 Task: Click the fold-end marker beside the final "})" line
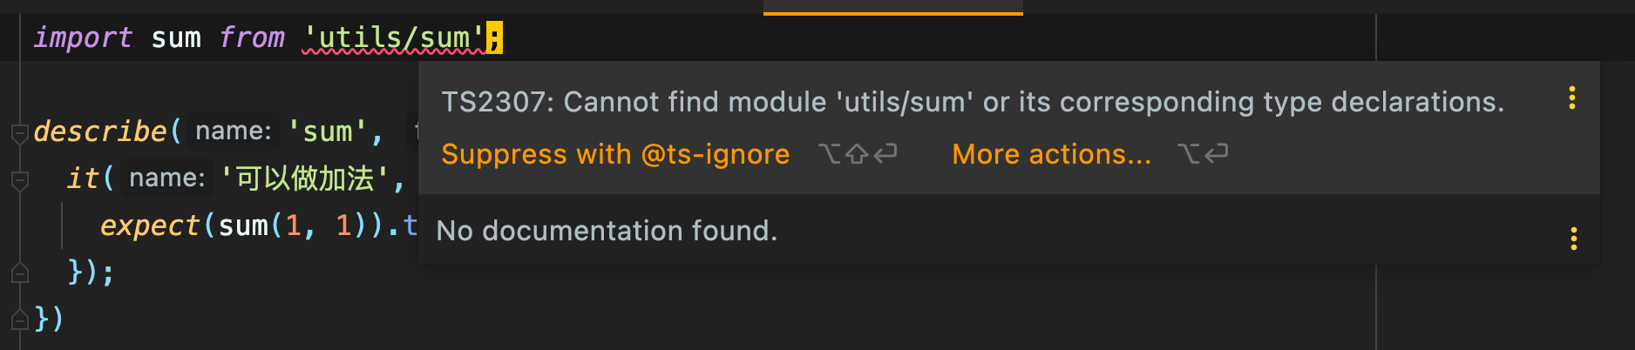click(x=19, y=320)
